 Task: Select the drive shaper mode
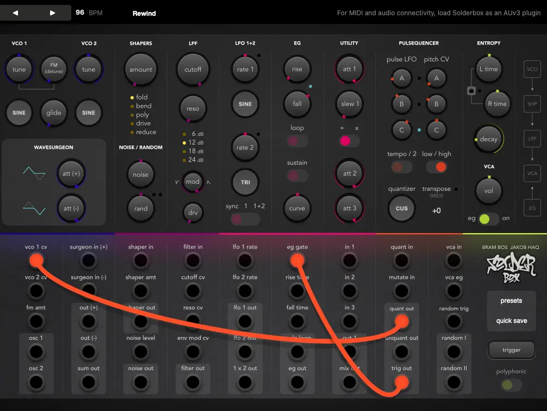coord(141,123)
